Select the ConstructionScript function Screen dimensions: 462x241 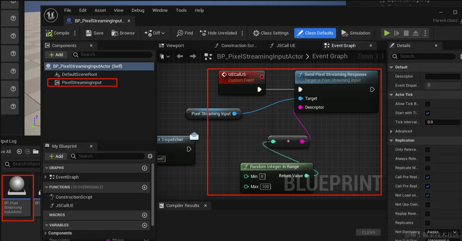tap(74, 197)
